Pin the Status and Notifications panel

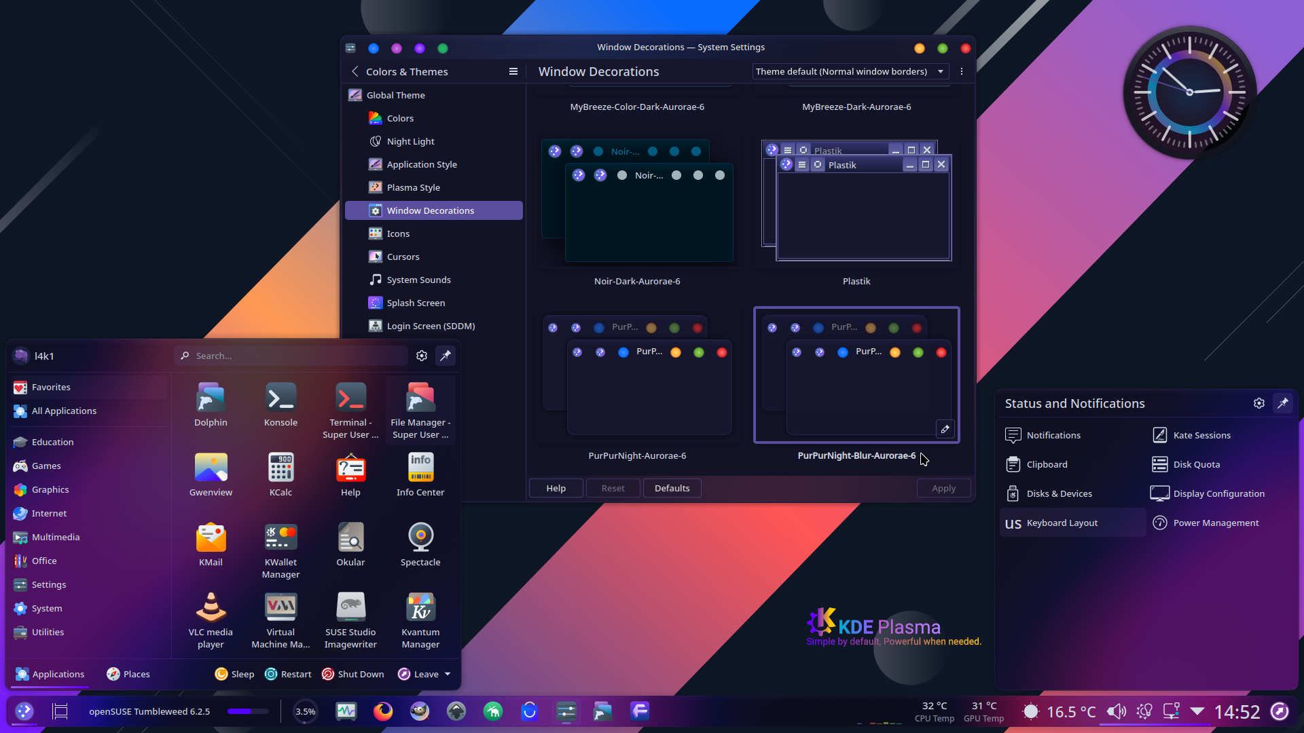1283,403
